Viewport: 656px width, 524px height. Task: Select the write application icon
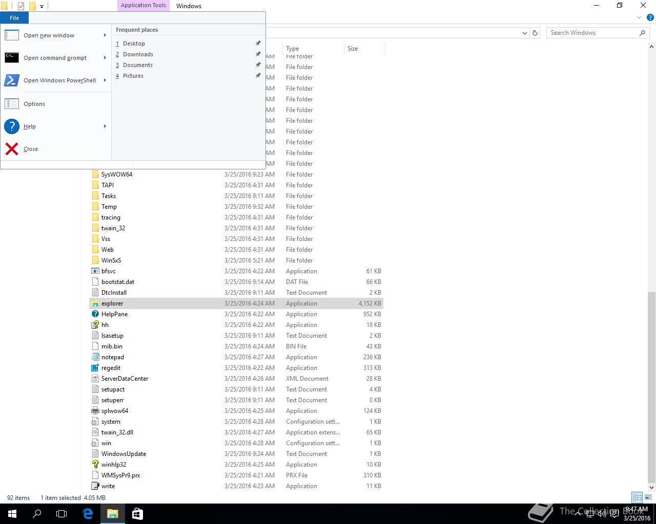[95, 486]
